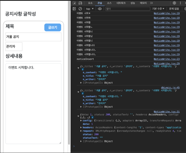The height and width of the screenshot is (153, 186).
Task: Collapse the axios response object
Action: (78, 116)
